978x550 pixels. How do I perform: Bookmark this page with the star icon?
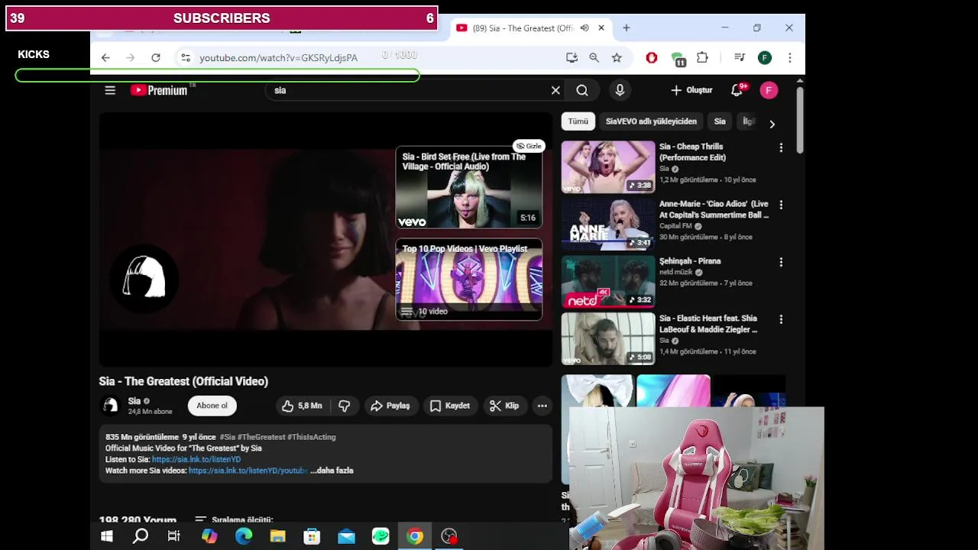pos(617,57)
